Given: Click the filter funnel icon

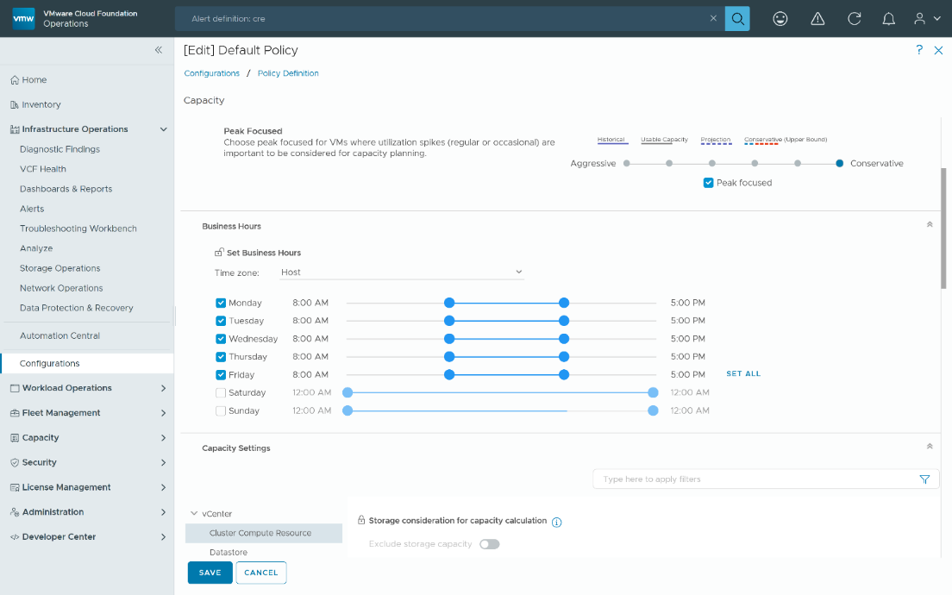Looking at the screenshot, I should click(x=924, y=479).
